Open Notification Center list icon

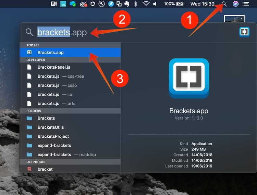pos(246,4)
